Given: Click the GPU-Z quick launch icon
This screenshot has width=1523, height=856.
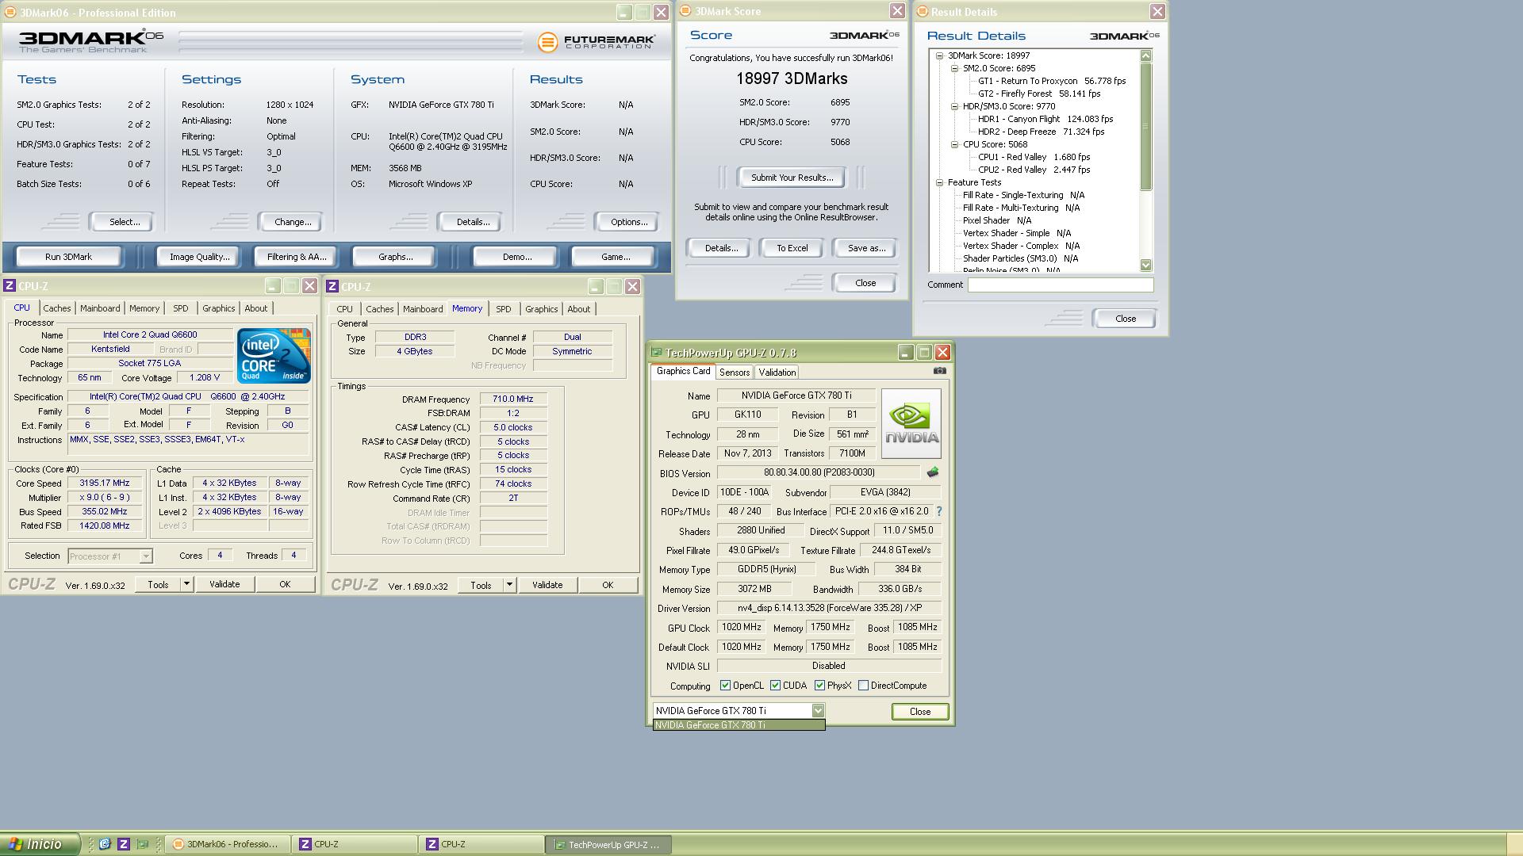Looking at the screenshot, I should click(142, 844).
